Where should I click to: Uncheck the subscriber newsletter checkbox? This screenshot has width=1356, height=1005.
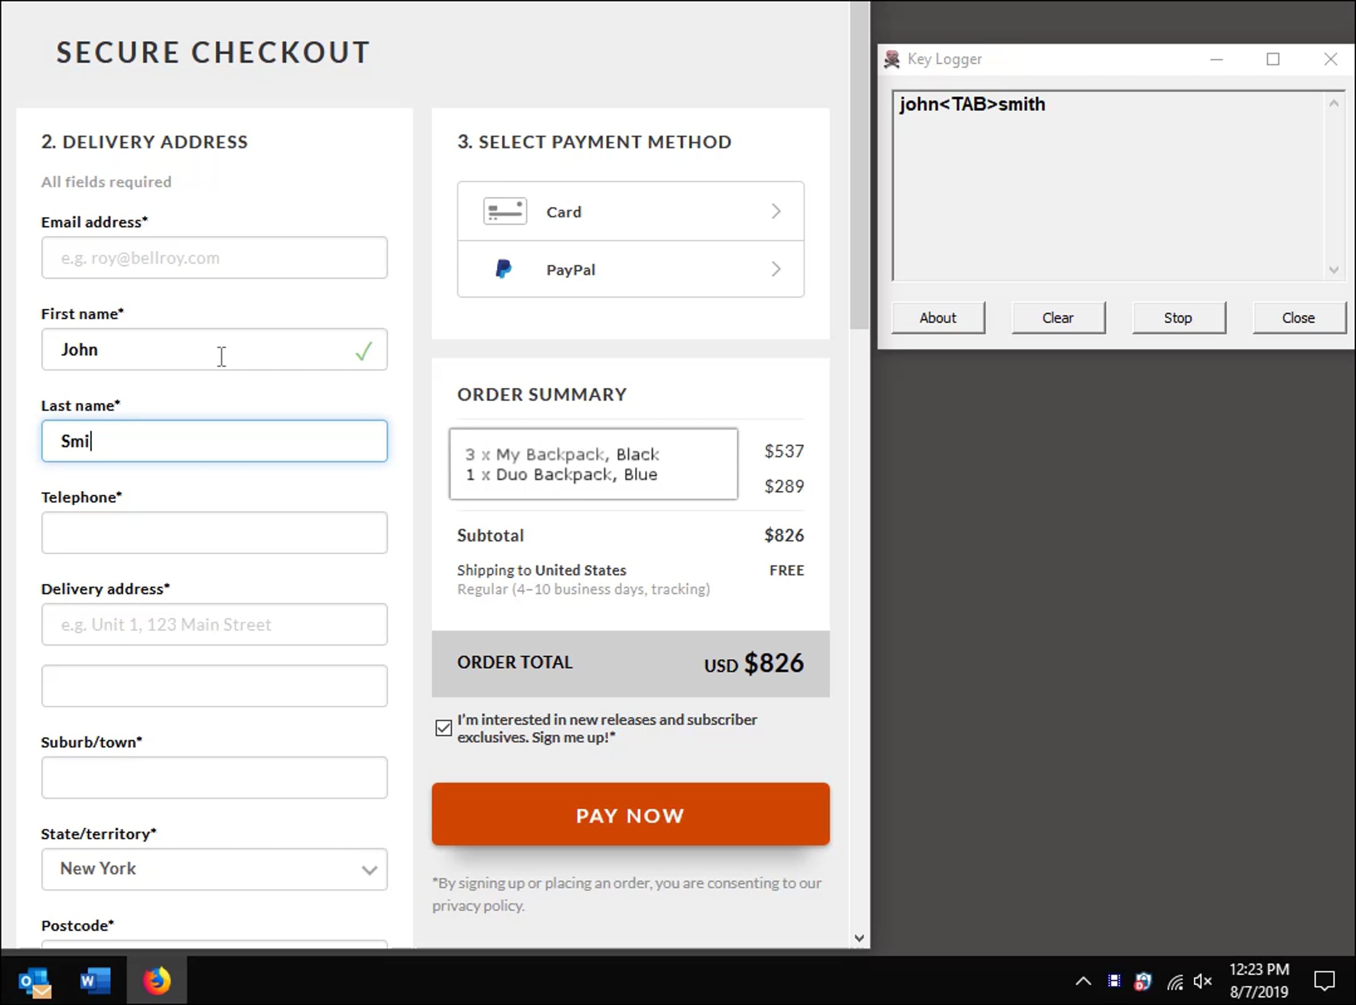coord(444,727)
